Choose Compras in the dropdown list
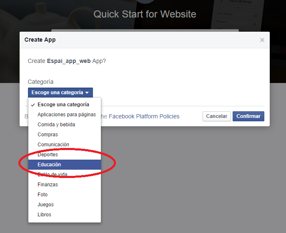286x233 pixels. click(48, 135)
